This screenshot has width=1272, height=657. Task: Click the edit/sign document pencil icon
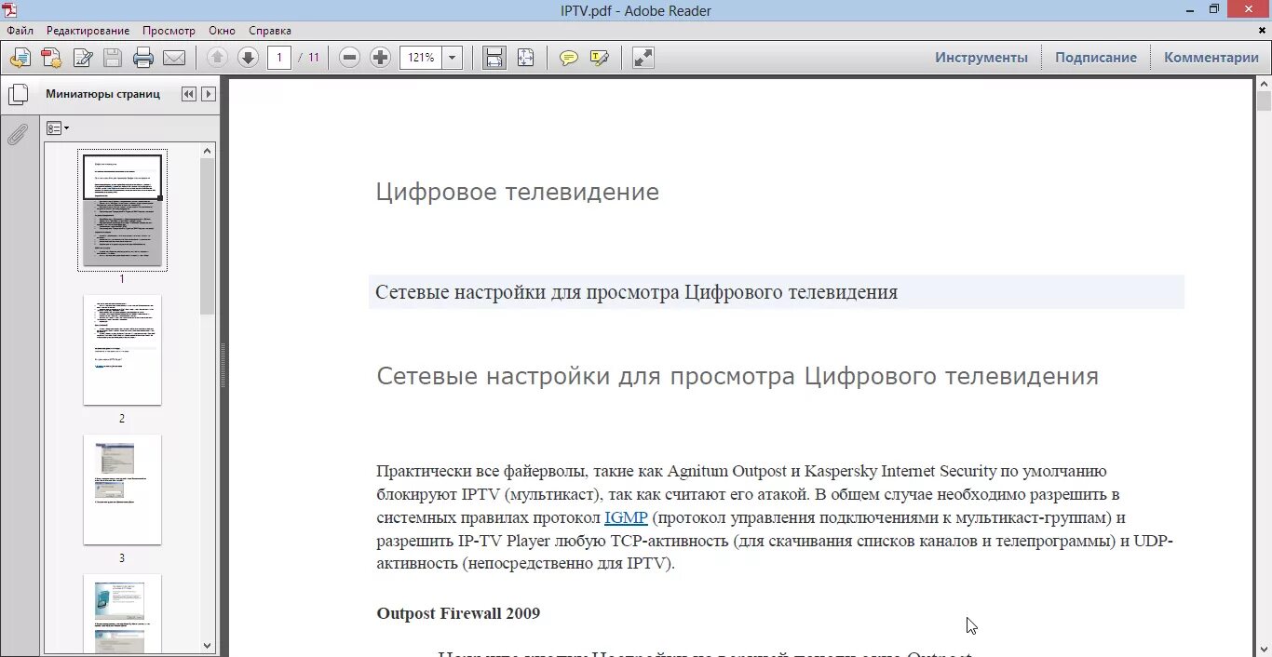(x=83, y=58)
